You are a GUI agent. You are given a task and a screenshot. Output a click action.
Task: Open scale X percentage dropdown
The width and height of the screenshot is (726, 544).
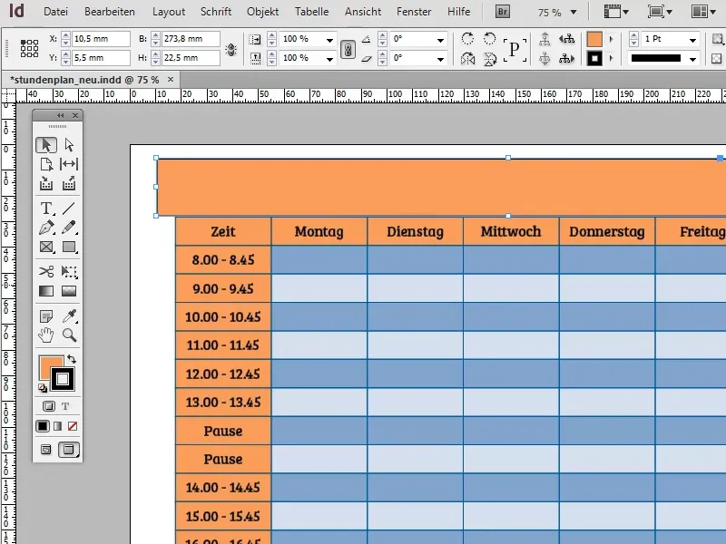(x=329, y=40)
